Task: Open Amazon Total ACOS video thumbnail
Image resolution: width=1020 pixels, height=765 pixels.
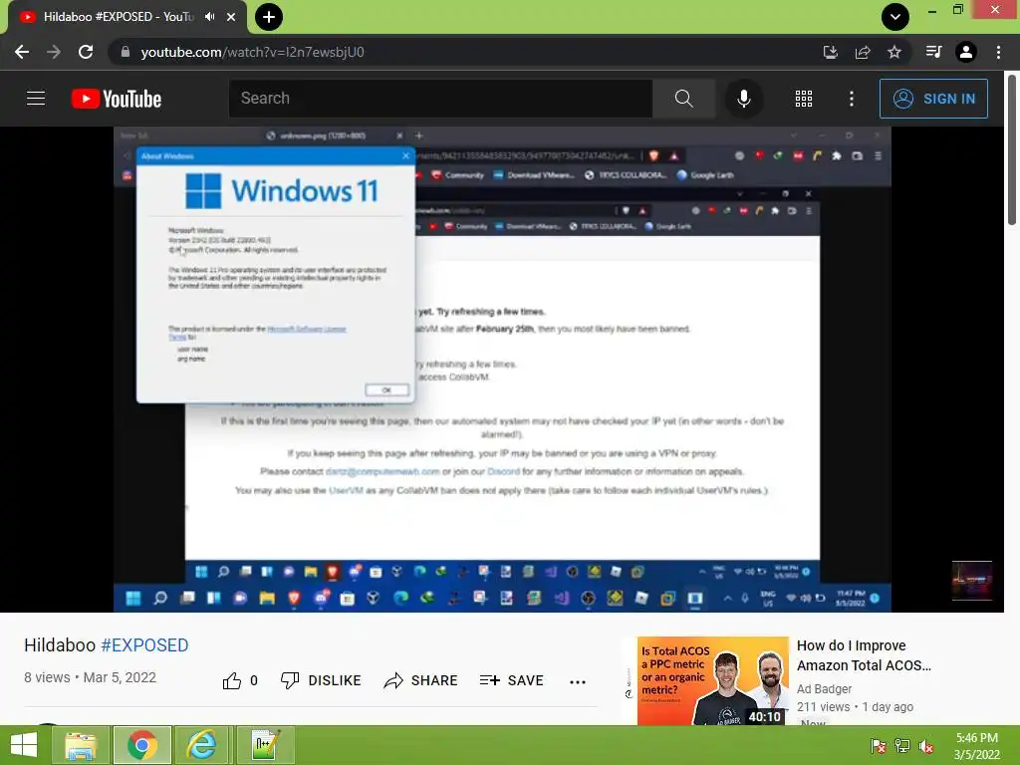Action: (x=713, y=681)
